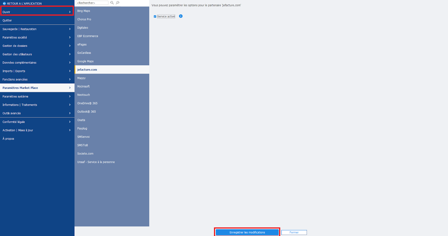The width and height of the screenshot is (448, 236).
Task: Select GoCardless partner
Action: pos(112,53)
